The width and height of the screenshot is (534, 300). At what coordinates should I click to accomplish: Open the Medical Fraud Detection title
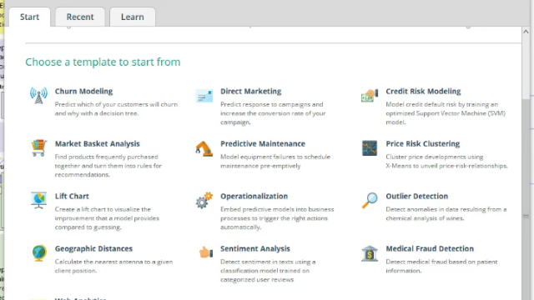pos(430,248)
